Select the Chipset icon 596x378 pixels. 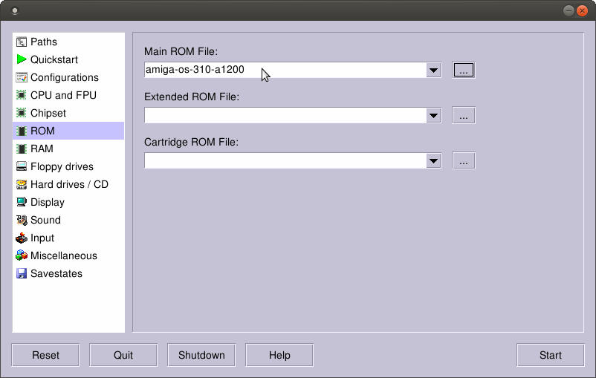pos(22,113)
